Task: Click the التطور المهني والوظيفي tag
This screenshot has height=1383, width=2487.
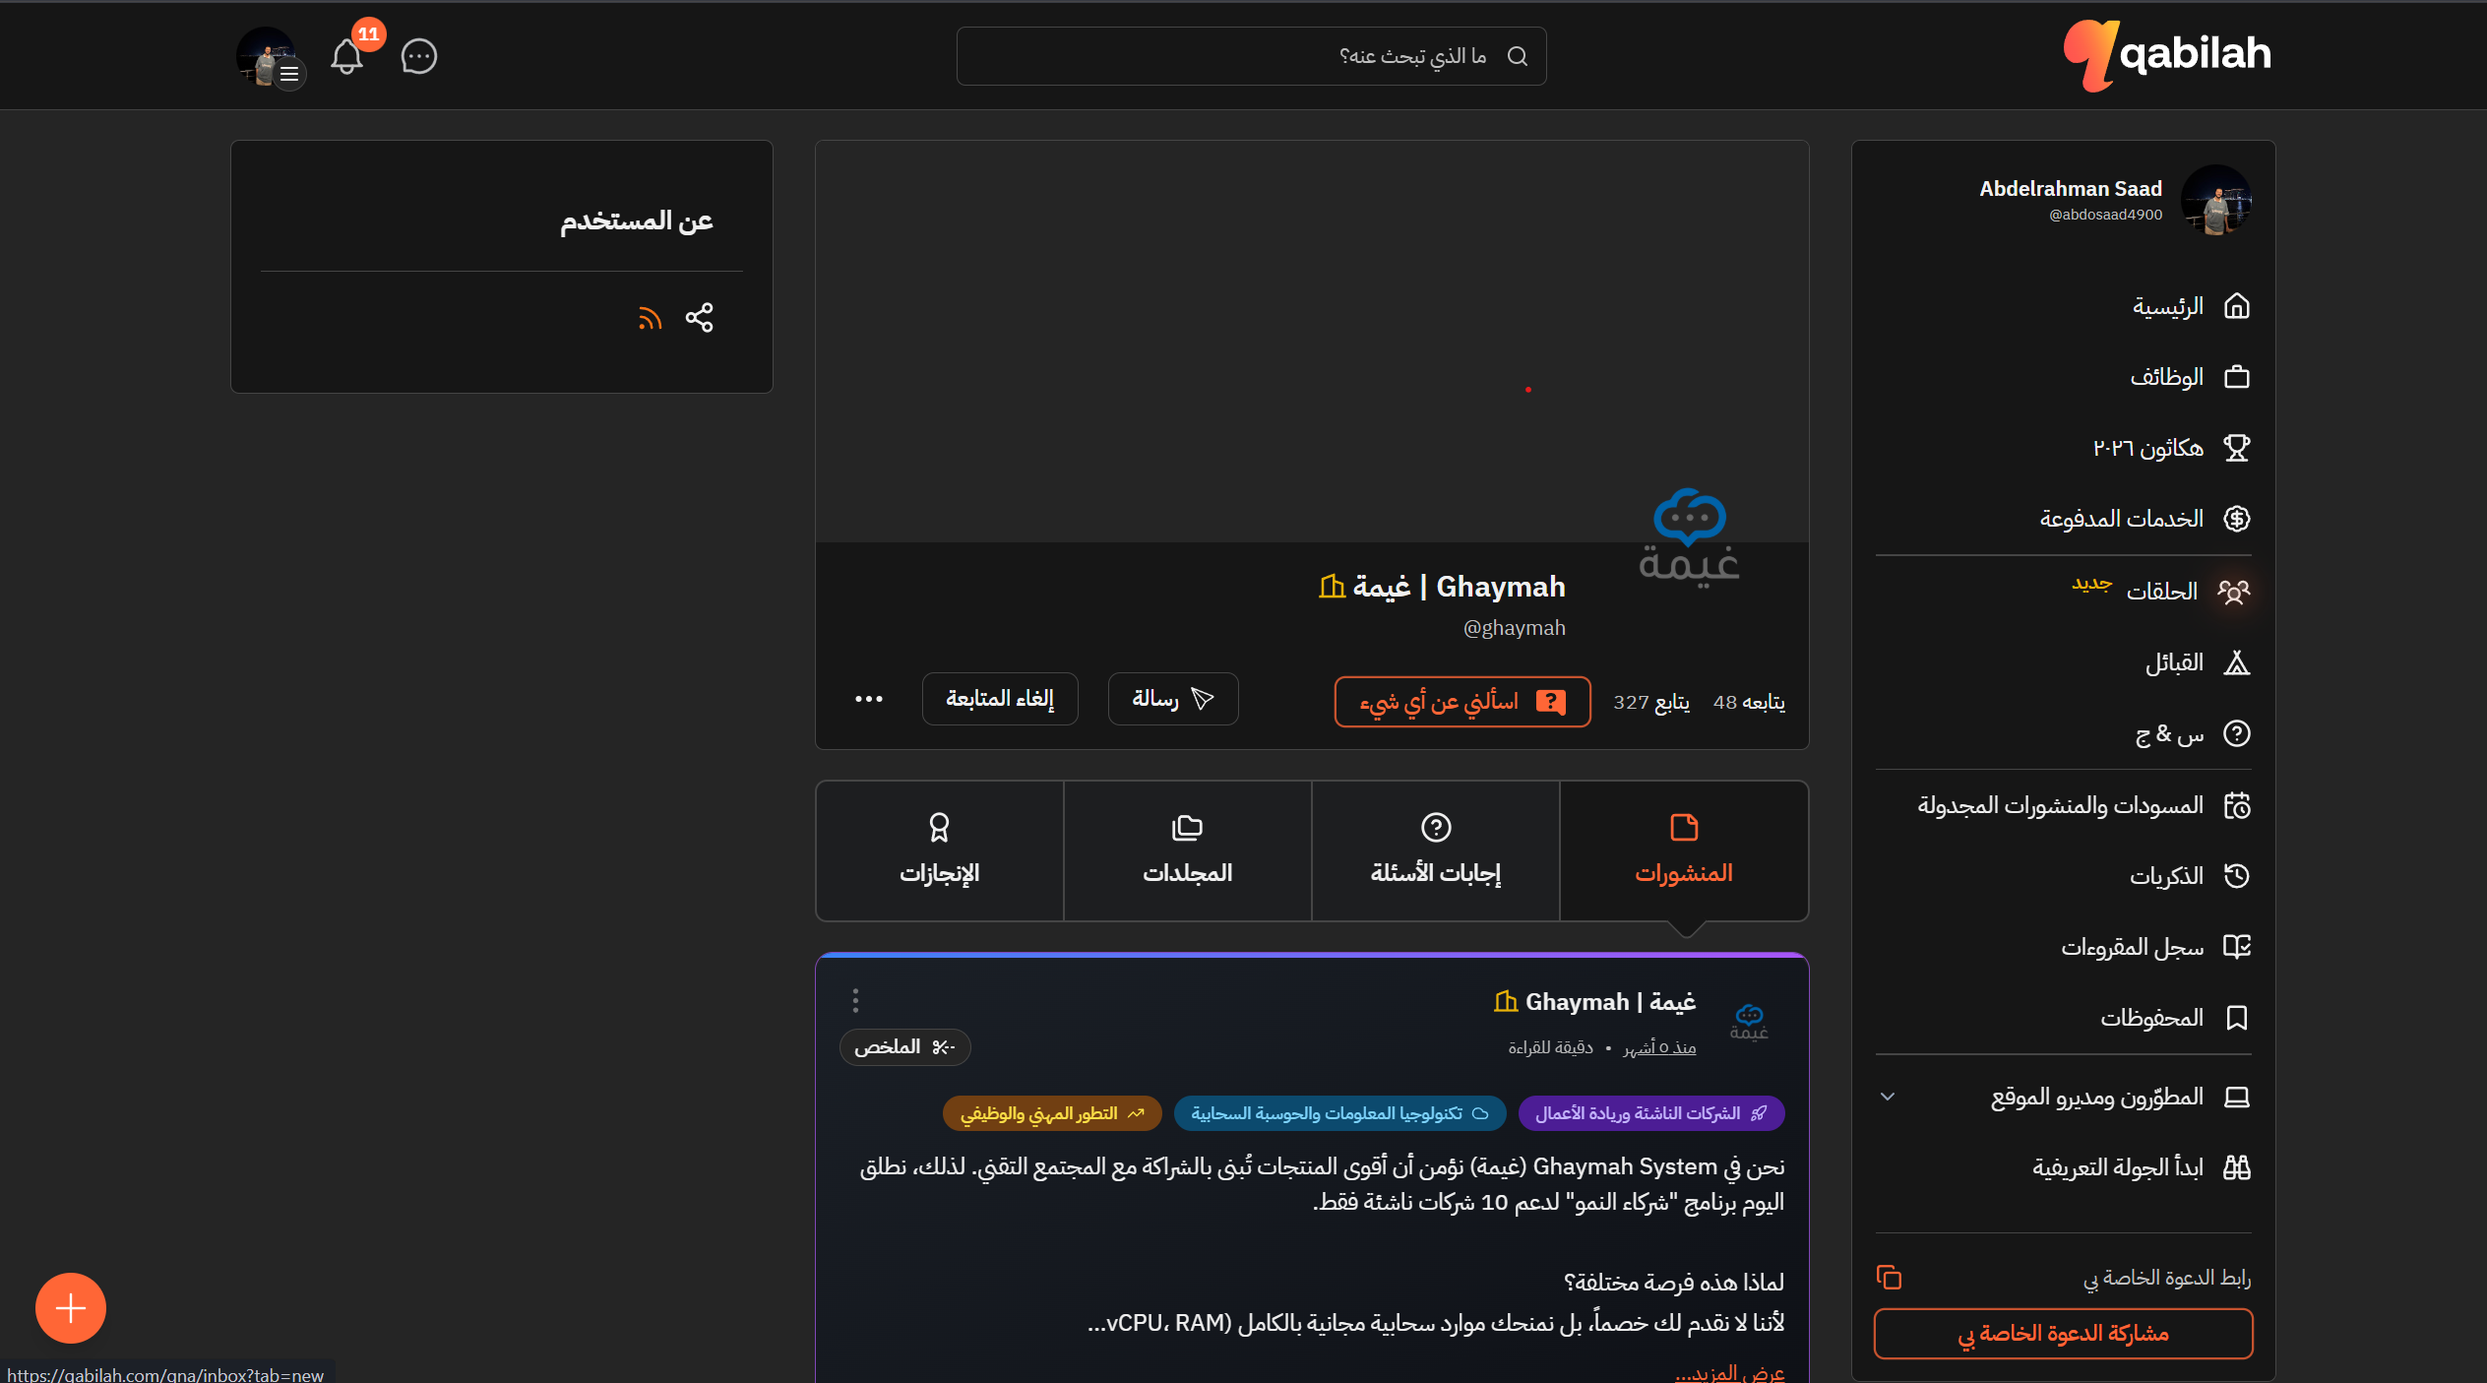Action: (1052, 1113)
